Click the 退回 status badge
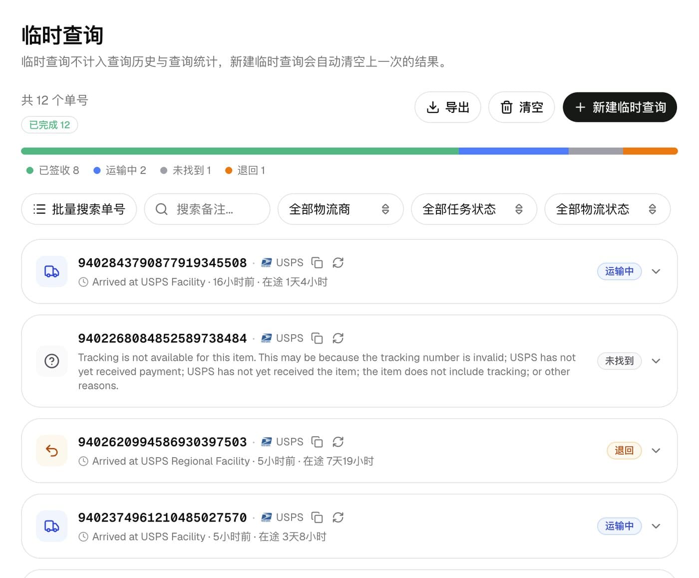Screen dimensions: 699x578 click(x=624, y=451)
